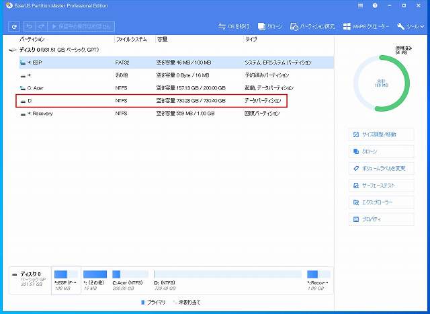Click the execute pending operations button
Screen dimensions: 430x314
pyautogui.click(x=81, y=26)
